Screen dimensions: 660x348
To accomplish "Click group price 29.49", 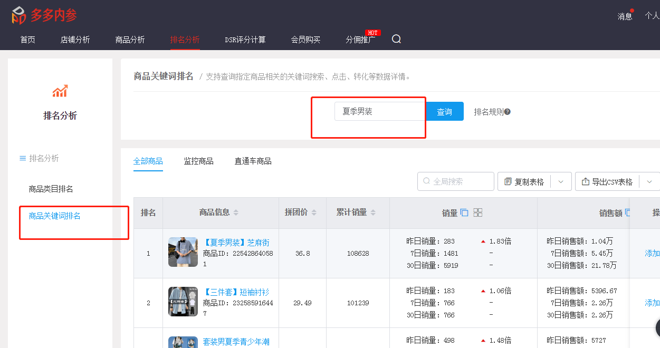I will [x=303, y=303].
